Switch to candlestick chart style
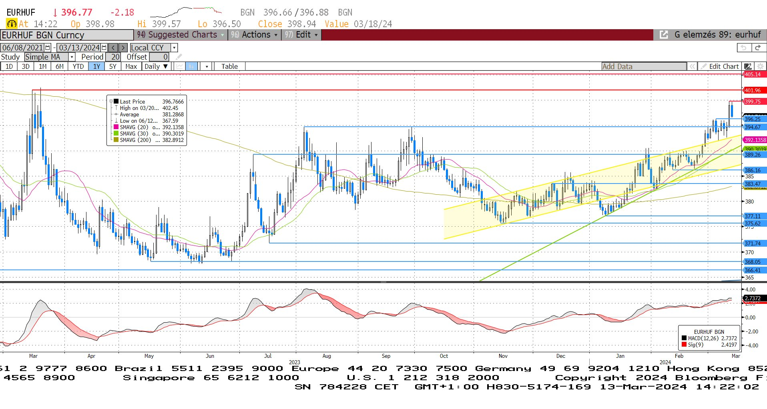This screenshot has height=409, width=767. (x=192, y=66)
